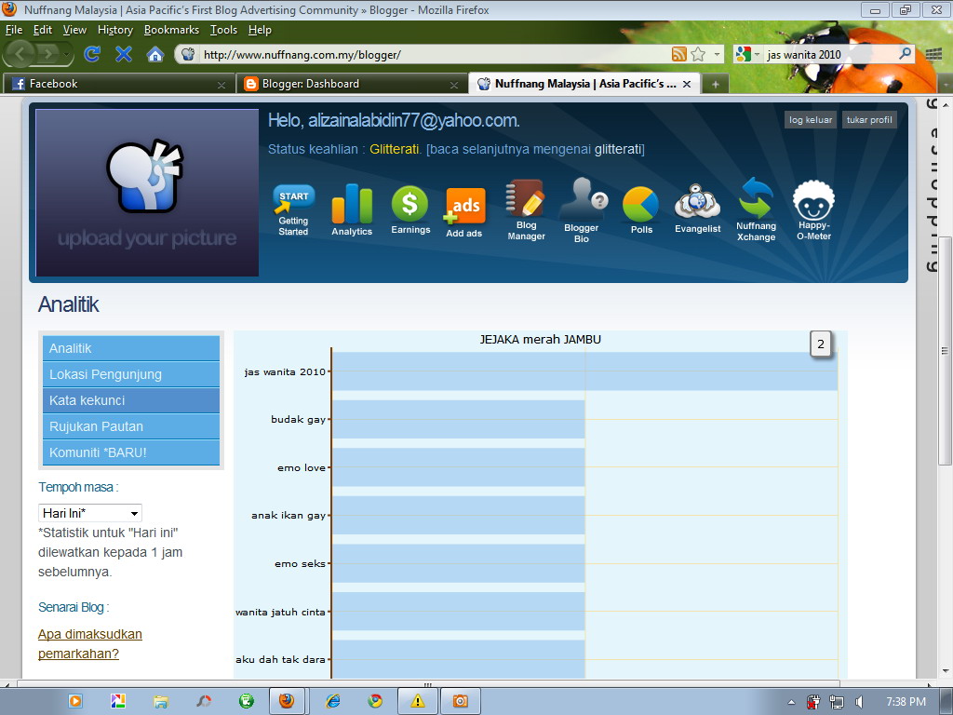Open the Evangelist icon
This screenshot has width=953, height=715.
tap(698, 209)
